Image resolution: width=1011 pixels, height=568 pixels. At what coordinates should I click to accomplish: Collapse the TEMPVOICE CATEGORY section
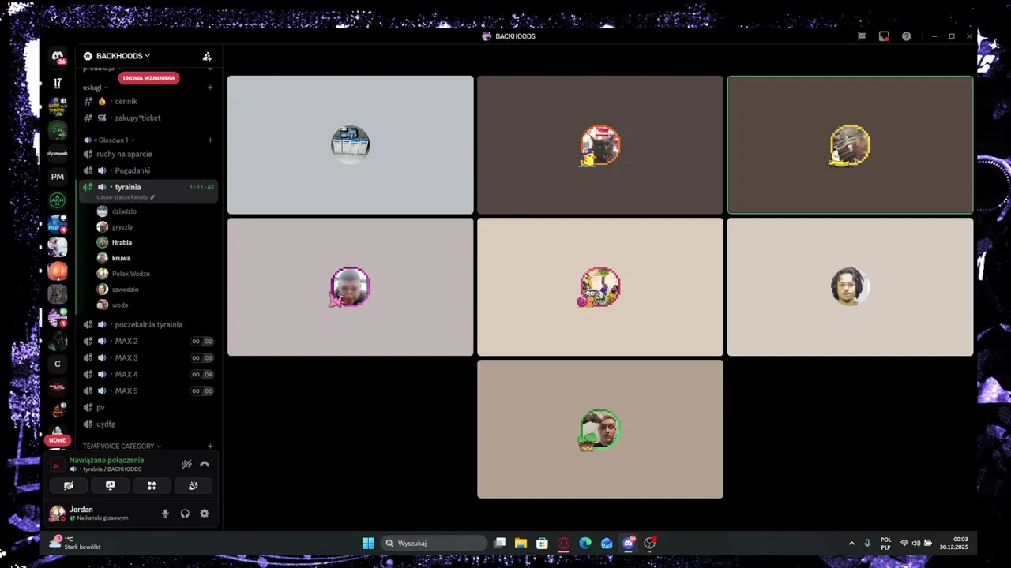(122, 446)
